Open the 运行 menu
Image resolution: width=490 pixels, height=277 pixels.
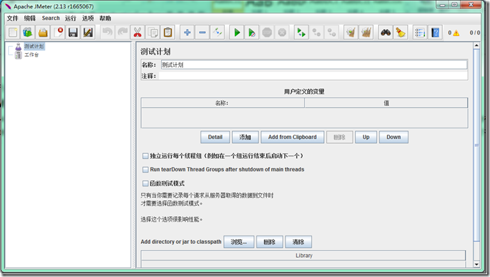tap(70, 18)
